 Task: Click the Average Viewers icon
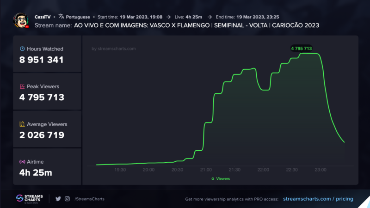22,124
